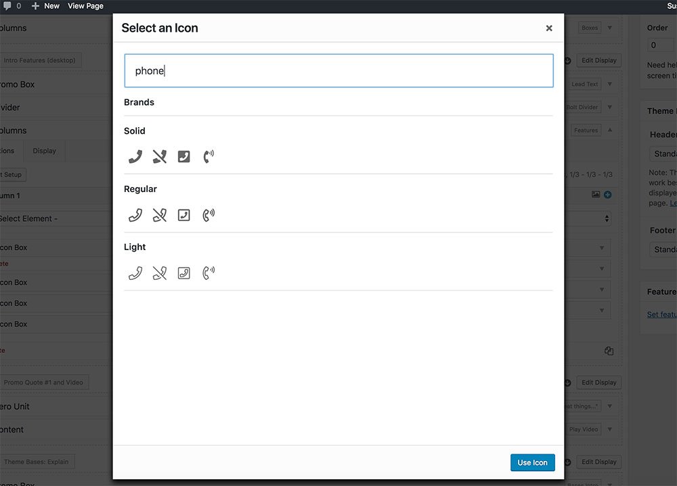Select the solid phone icon
The width and height of the screenshot is (677, 486).
(135, 157)
